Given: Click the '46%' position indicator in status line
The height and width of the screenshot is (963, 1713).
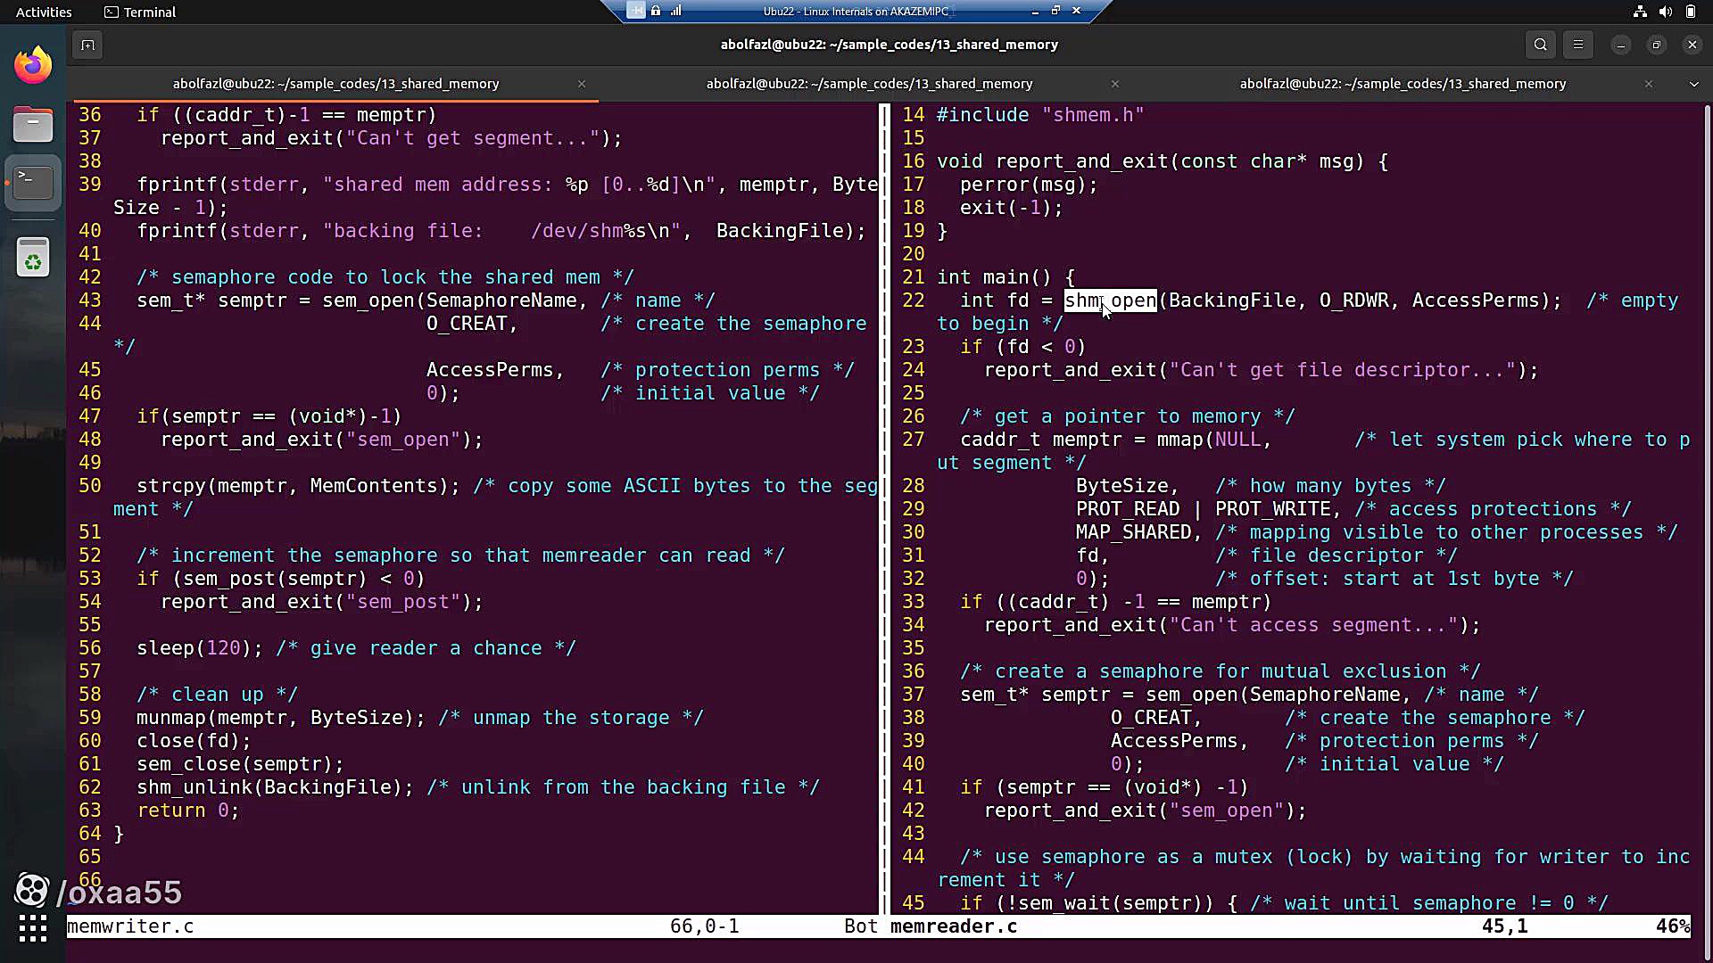Looking at the screenshot, I should click(x=1673, y=926).
